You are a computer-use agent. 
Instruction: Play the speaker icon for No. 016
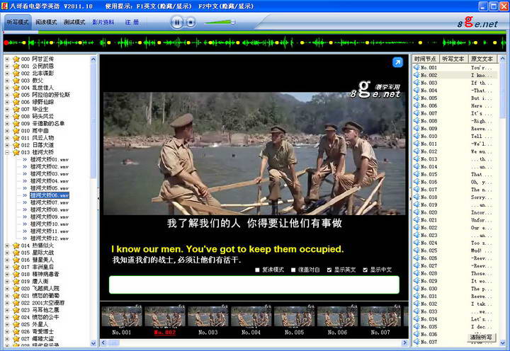coord(416,182)
